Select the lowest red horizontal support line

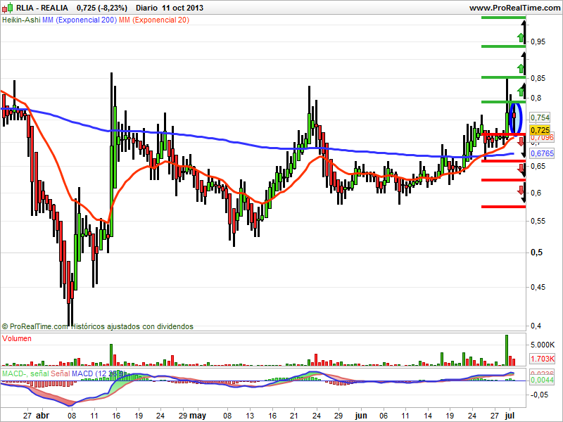pos(503,206)
